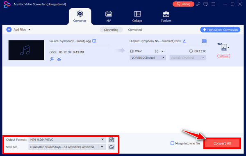Browse the output folder icon

(112, 147)
